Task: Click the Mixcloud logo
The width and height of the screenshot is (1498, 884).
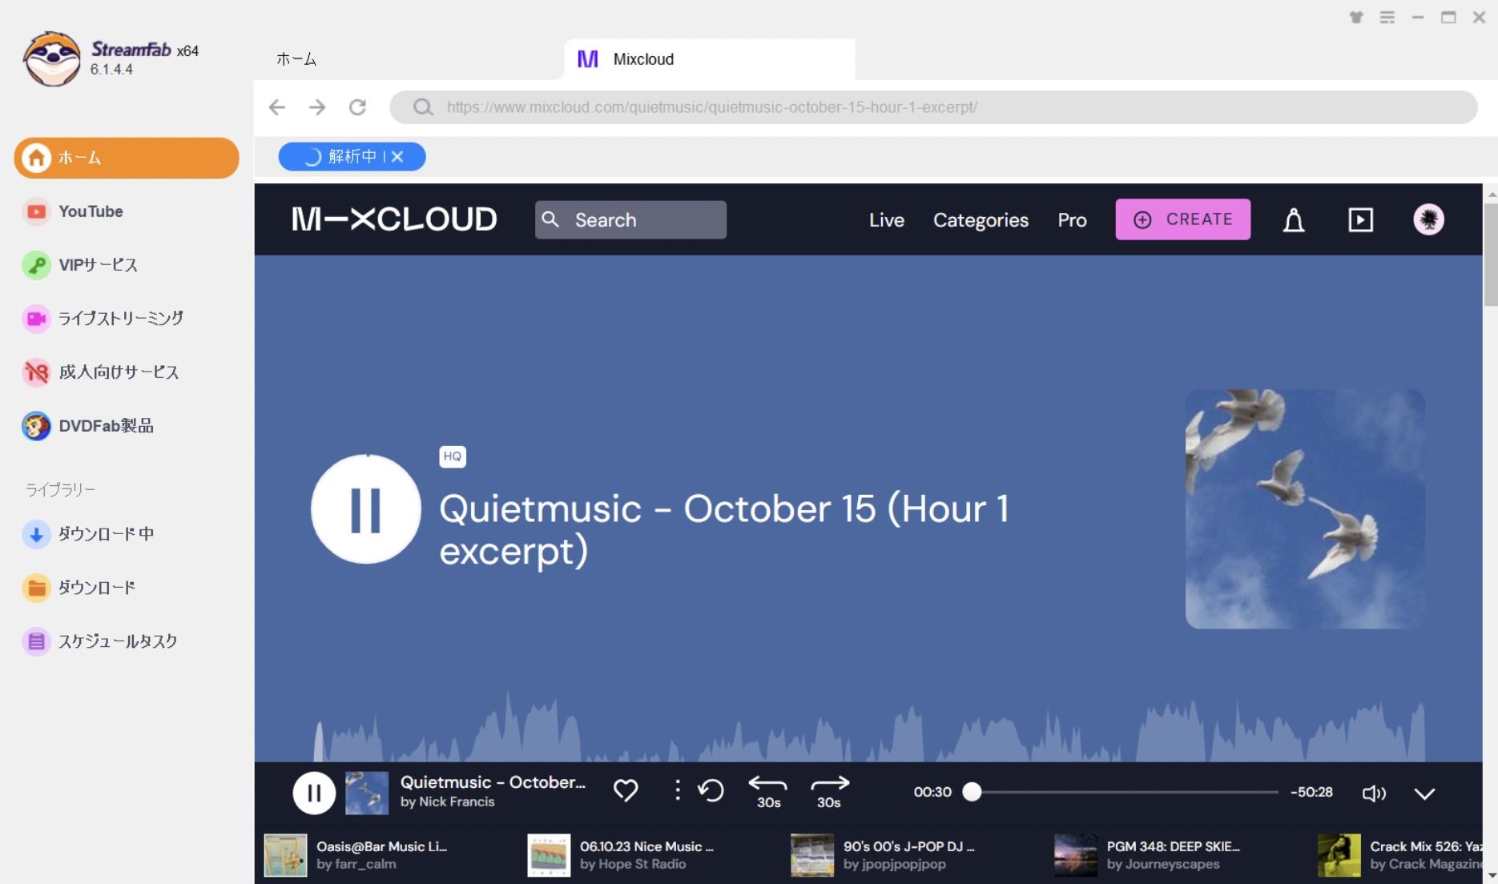Action: click(394, 219)
